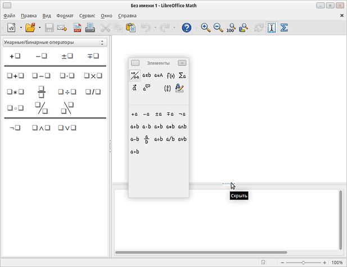Open the Справка menu
Image resolution: width=347 pixels, height=267 pixels.
tap(127, 16)
